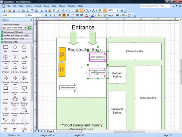Click the Shapes window icon in toolbar
Viewport: 182px width, 137px height.
click(x=76, y=11)
